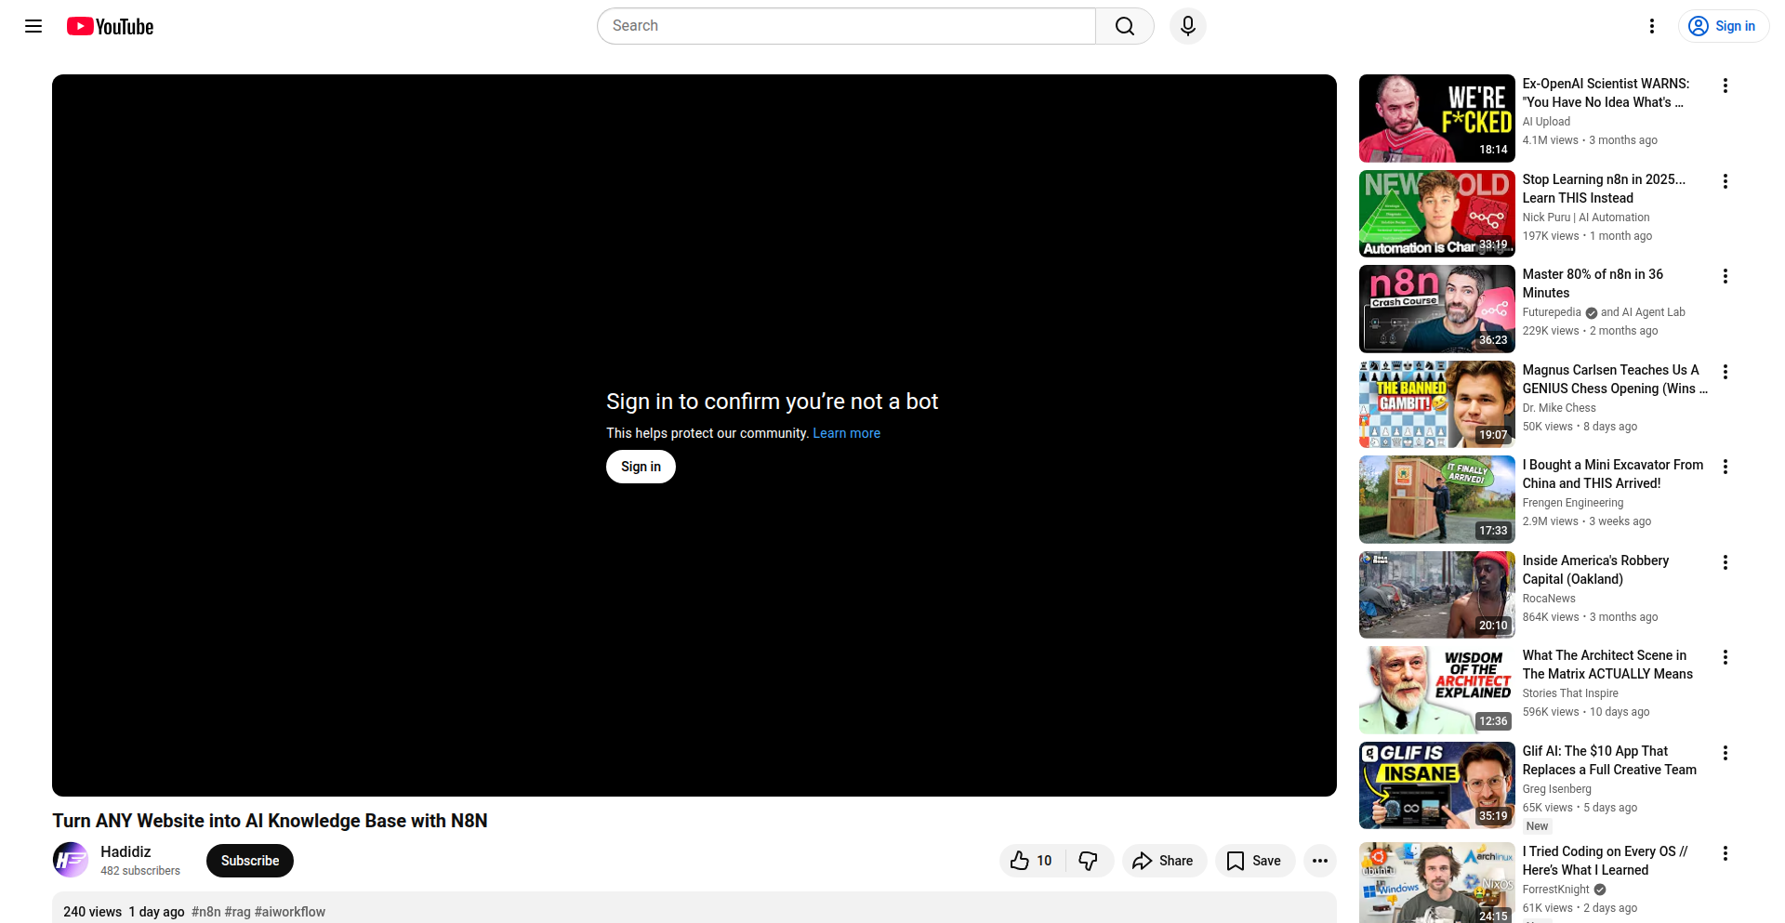The height and width of the screenshot is (923, 1785).
Task: Open options for Architect Scene Matrix video
Action: click(1725, 657)
